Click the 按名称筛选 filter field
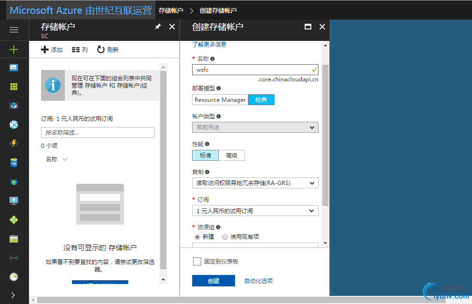Screen dimensions: 472x304 pyautogui.click(x=98, y=132)
